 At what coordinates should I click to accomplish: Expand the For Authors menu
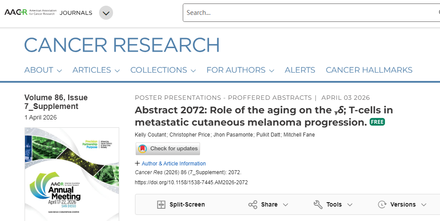click(x=240, y=70)
